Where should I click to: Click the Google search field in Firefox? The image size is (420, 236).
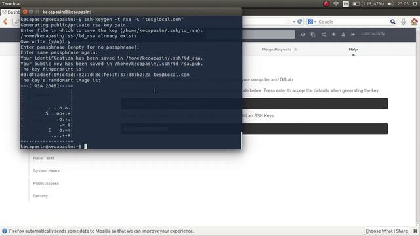(x=353, y=22)
